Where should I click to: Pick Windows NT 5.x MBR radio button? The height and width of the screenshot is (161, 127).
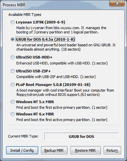tap(12, 102)
